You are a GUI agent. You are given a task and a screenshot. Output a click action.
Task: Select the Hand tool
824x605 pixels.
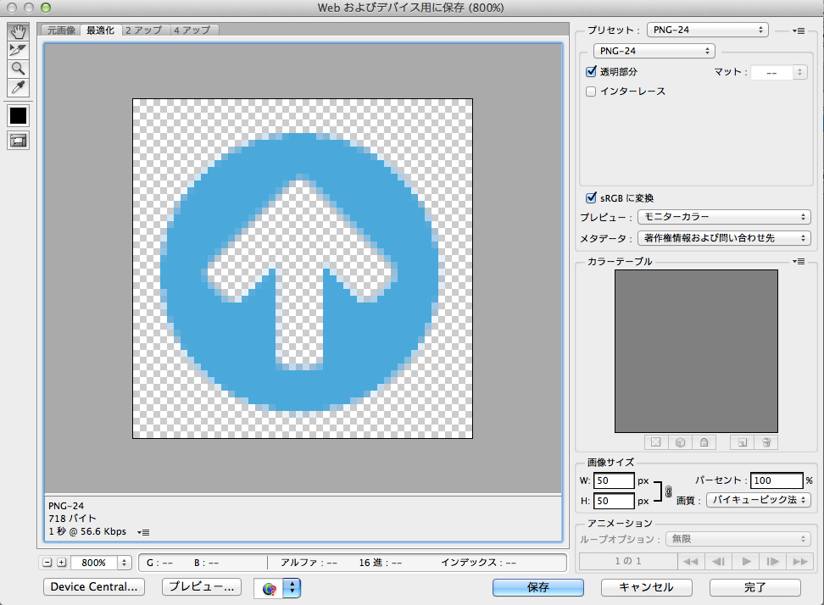18,31
